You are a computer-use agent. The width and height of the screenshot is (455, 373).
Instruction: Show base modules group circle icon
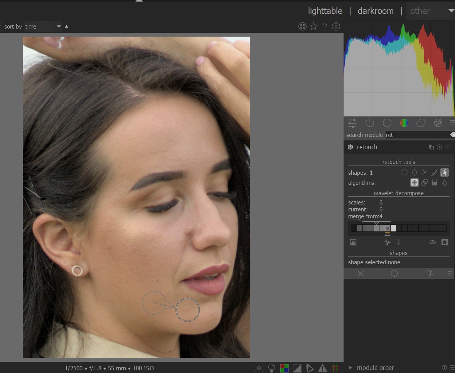pyautogui.click(x=387, y=123)
